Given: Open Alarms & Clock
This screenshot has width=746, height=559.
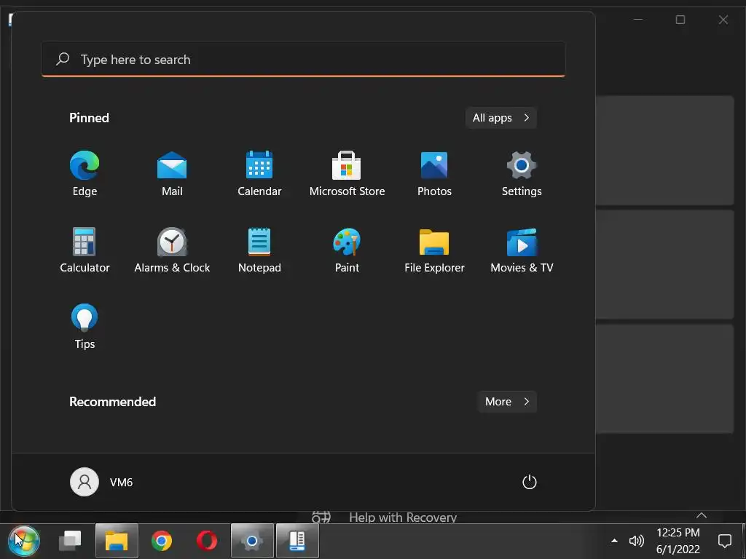Looking at the screenshot, I should 172,250.
